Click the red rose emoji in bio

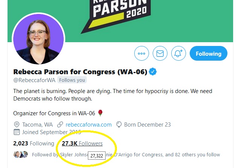pos(100,113)
